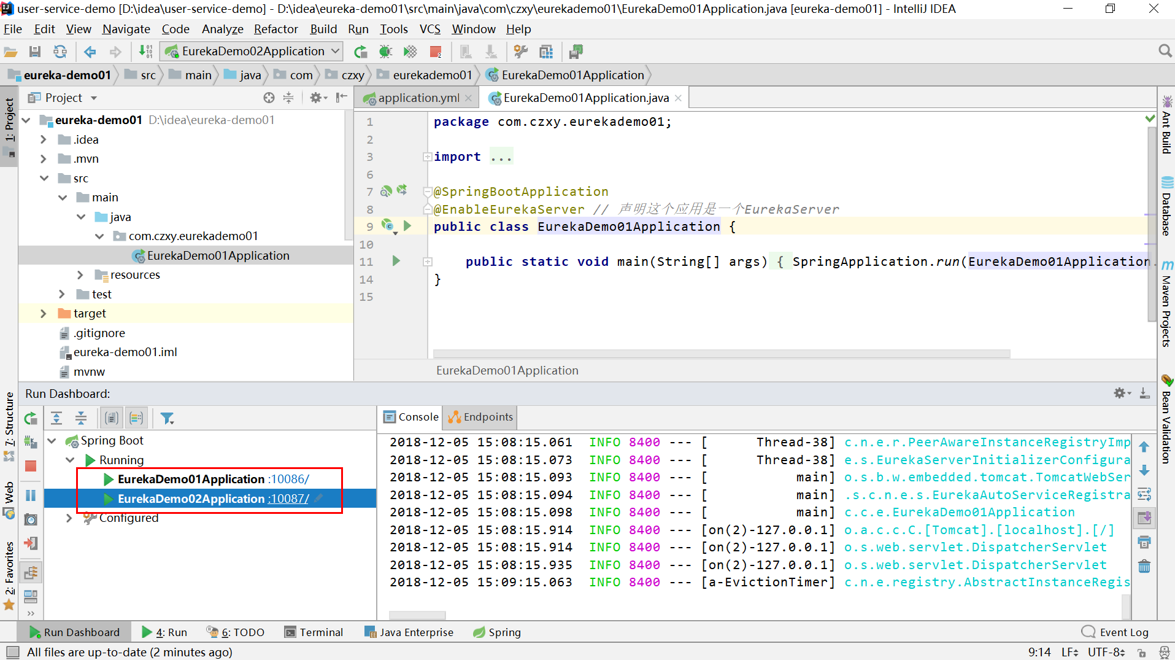This screenshot has width=1175, height=660.
Task: Click the editor horizontal scrollbar
Action: click(x=721, y=354)
